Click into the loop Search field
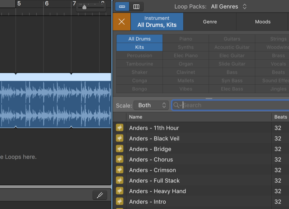This screenshot has width=289, height=209. [233, 105]
